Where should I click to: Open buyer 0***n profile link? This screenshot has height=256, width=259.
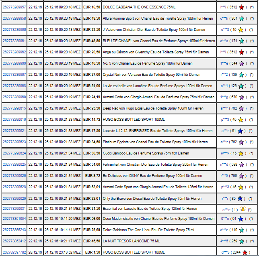[225, 219]
